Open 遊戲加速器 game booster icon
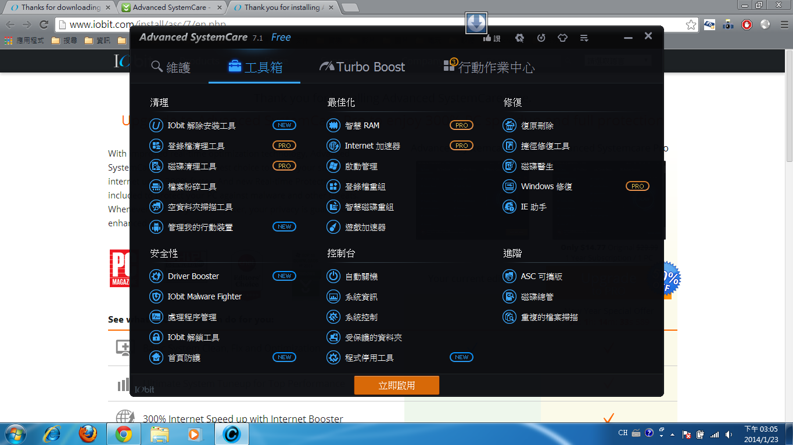 (x=333, y=227)
